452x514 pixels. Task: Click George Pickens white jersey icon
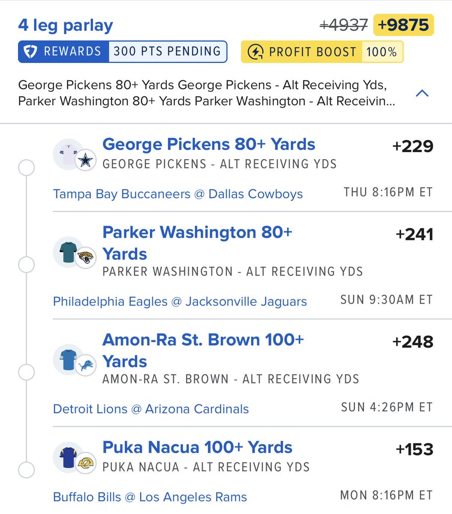pyautogui.click(x=69, y=154)
